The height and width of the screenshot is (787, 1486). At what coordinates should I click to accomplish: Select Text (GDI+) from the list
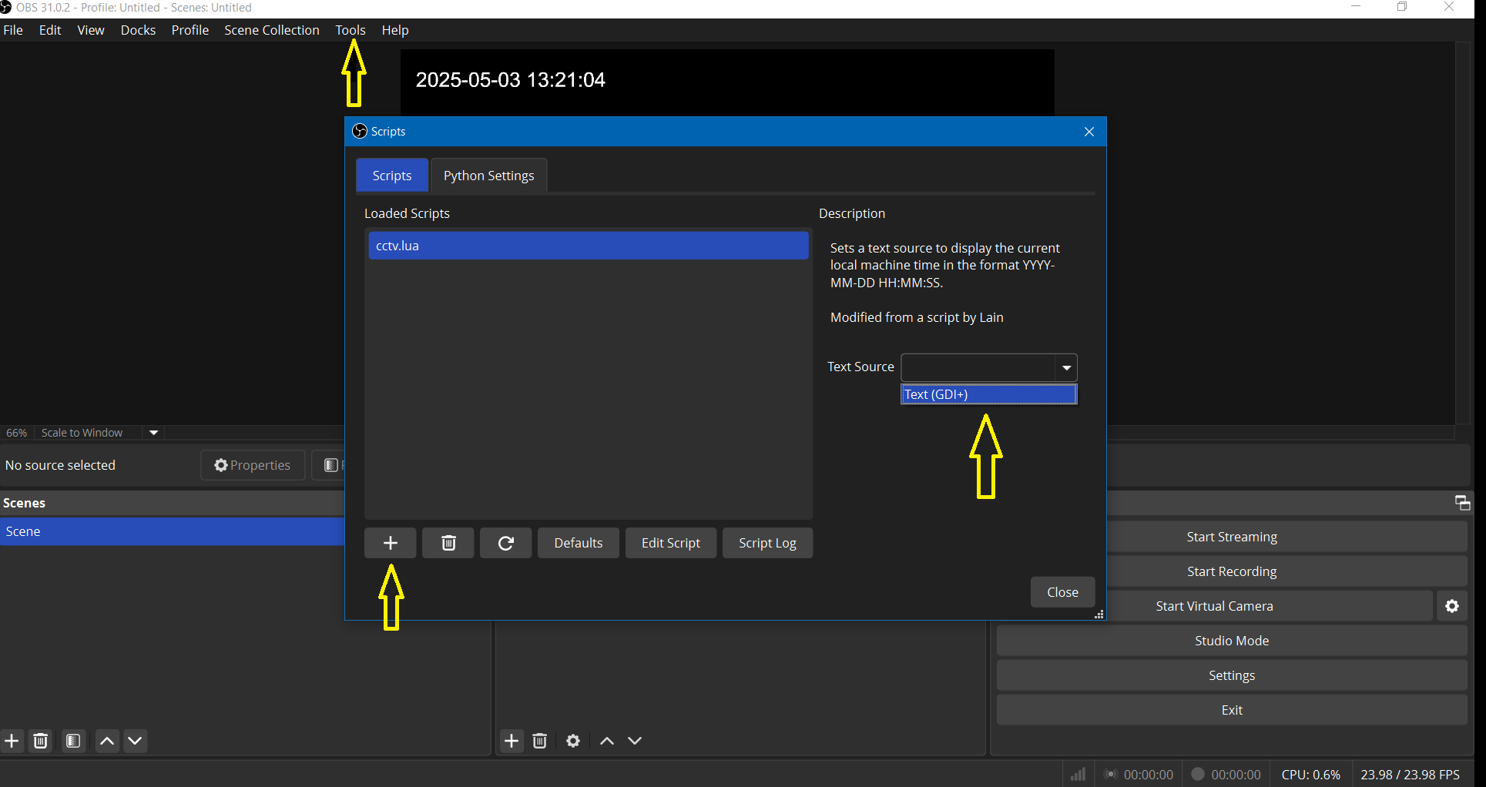coord(989,394)
